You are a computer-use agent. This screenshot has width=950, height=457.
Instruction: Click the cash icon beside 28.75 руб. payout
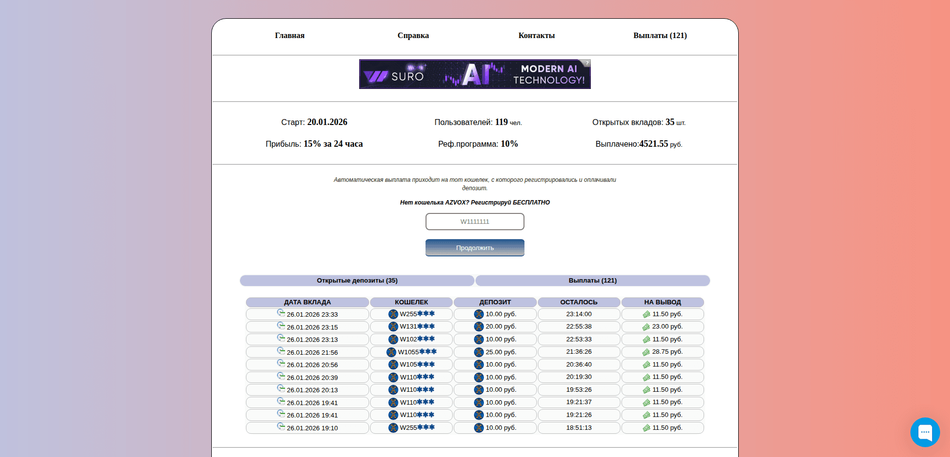tap(647, 352)
